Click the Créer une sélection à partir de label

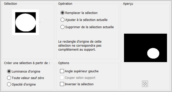27,63
